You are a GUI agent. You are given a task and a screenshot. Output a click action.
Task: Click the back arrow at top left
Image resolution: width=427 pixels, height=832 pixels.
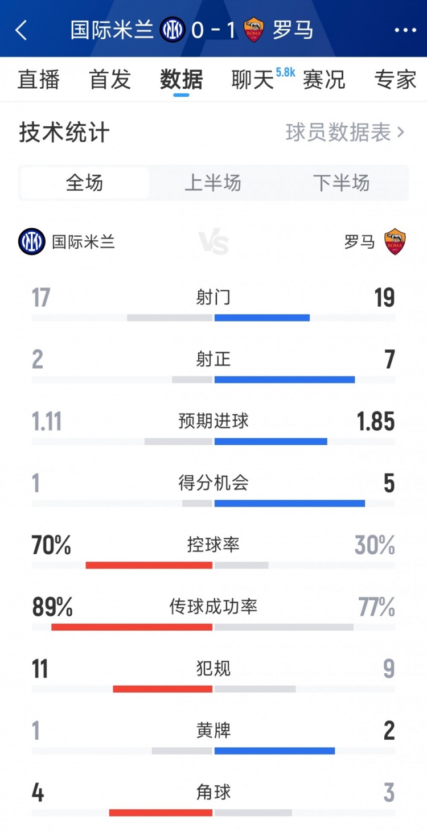22,31
